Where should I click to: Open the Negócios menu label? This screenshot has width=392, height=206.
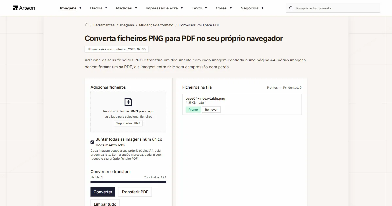click(x=249, y=8)
